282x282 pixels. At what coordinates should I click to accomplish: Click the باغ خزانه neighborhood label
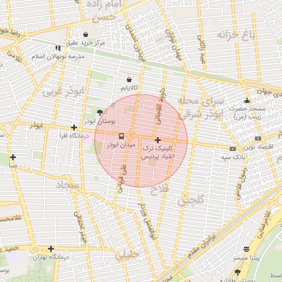tap(236, 35)
